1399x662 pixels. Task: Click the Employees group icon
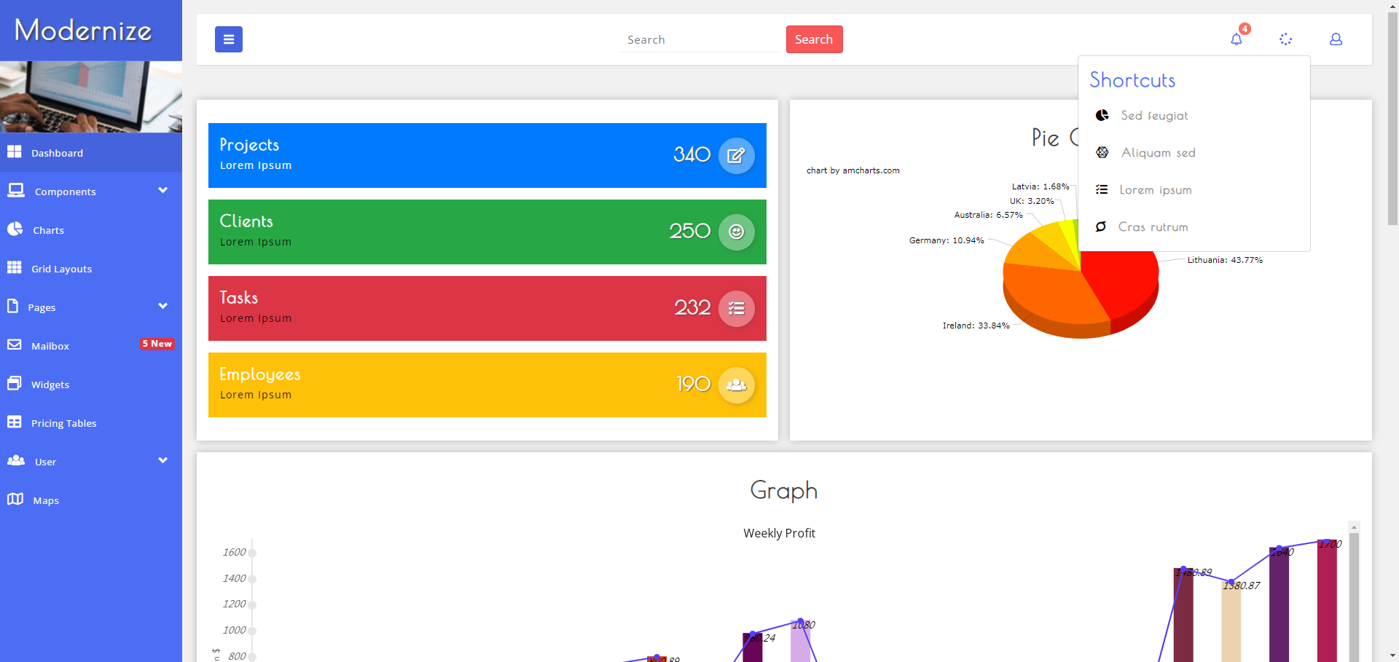click(736, 385)
